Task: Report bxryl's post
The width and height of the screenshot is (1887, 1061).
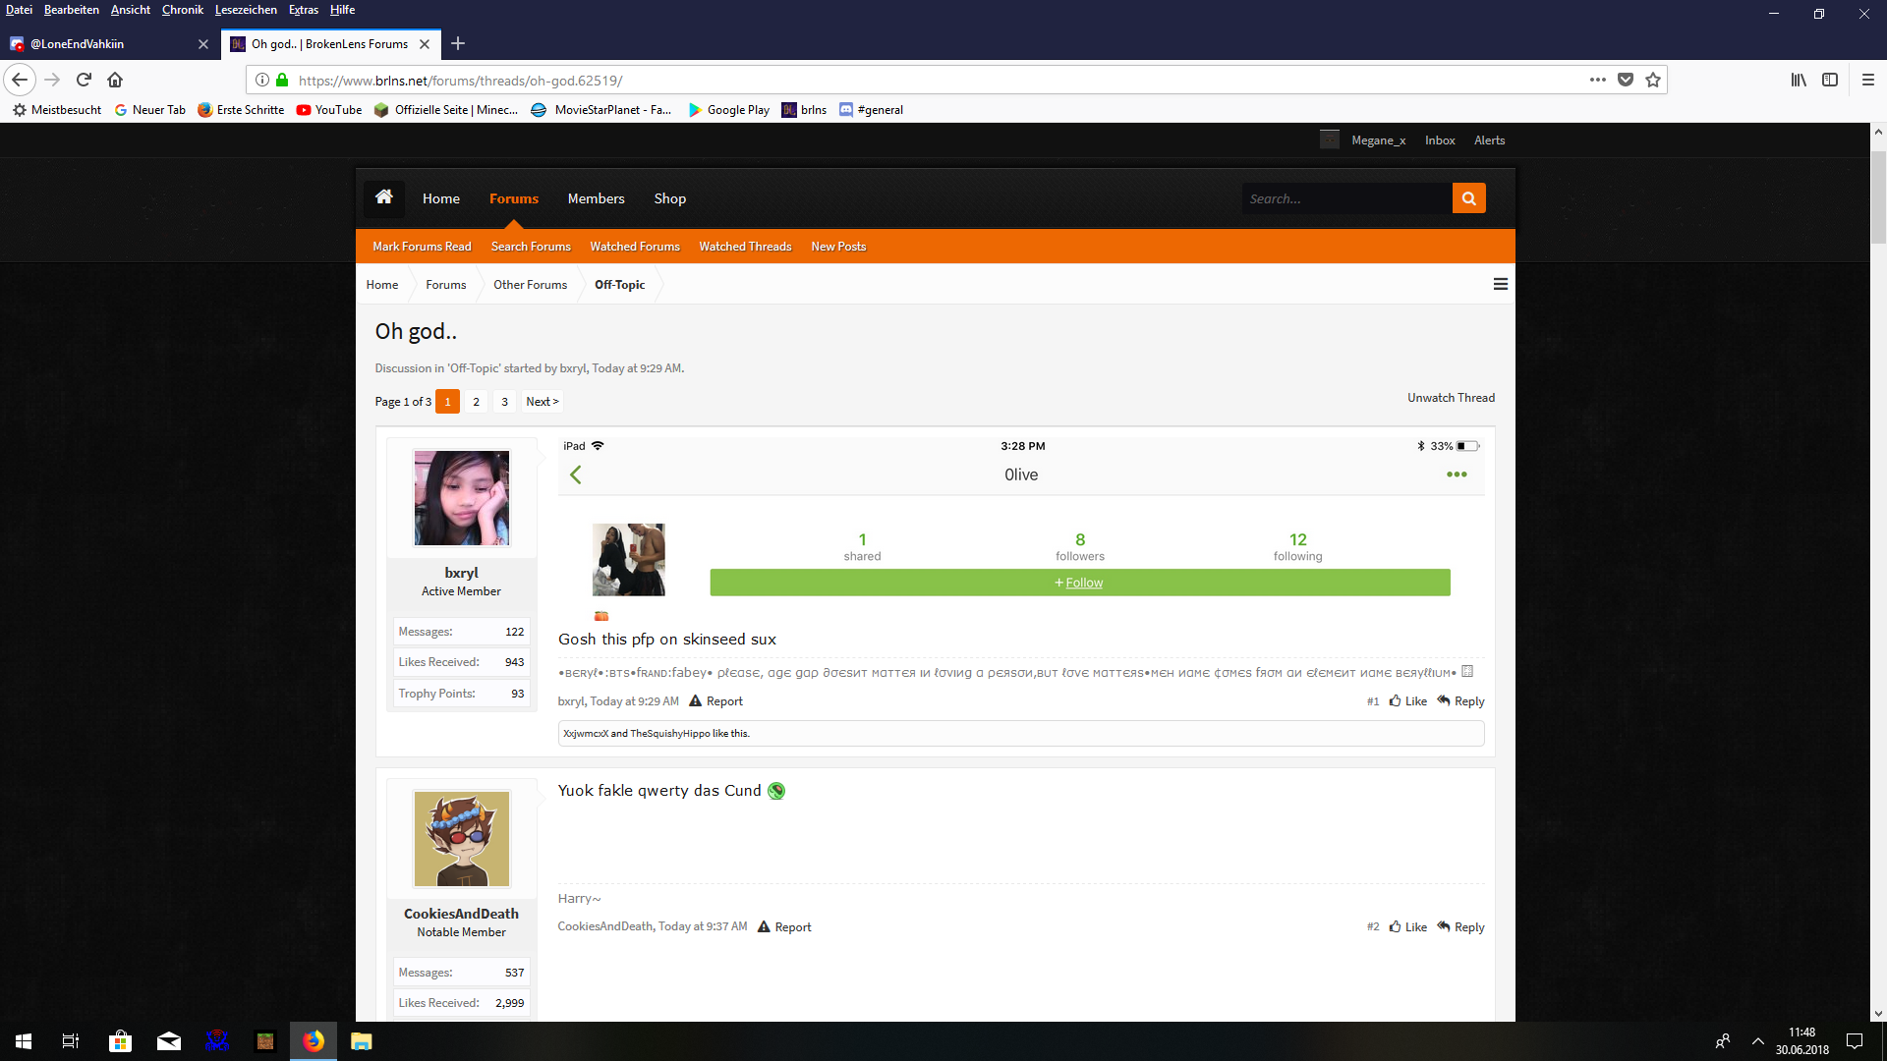Action: (715, 701)
